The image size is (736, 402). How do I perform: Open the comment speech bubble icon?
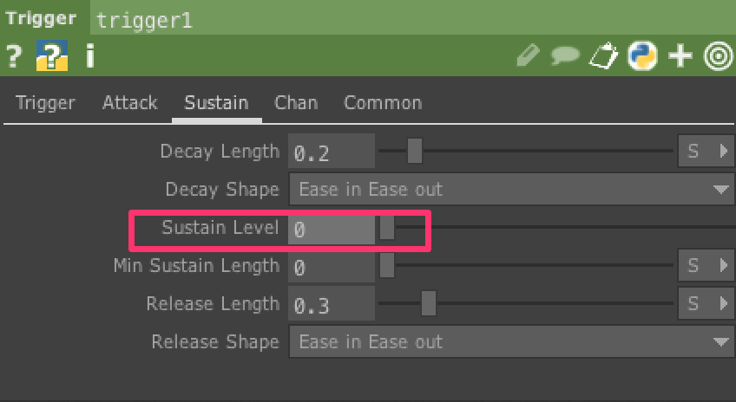[565, 57]
